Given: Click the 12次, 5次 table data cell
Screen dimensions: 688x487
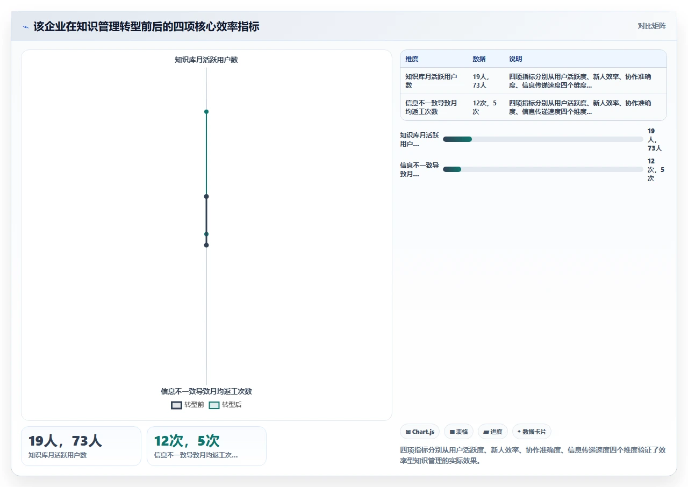Looking at the screenshot, I should [x=485, y=108].
